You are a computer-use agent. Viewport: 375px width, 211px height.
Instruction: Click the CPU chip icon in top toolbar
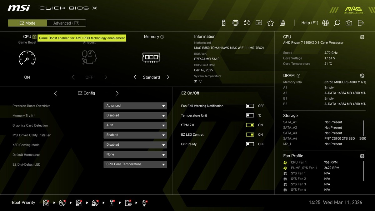235,23
